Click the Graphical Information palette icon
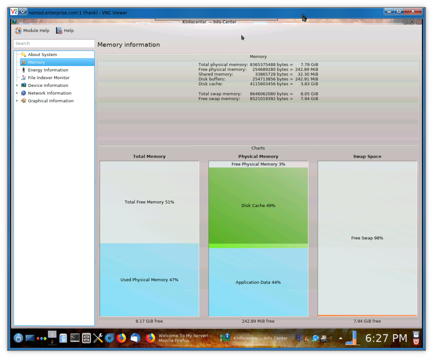Image resolution: width=433 pixels, height=358 pixels. click(x=24, y=101)
